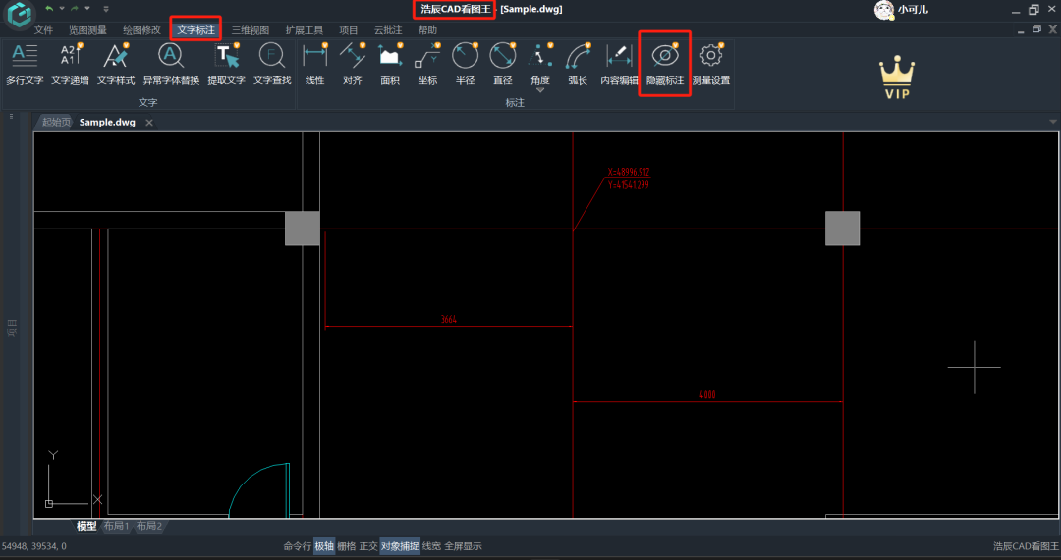The width and height of the screenshot is (1061, 560).
Task: Restore down the inner document window
Action: point(1036,29)
